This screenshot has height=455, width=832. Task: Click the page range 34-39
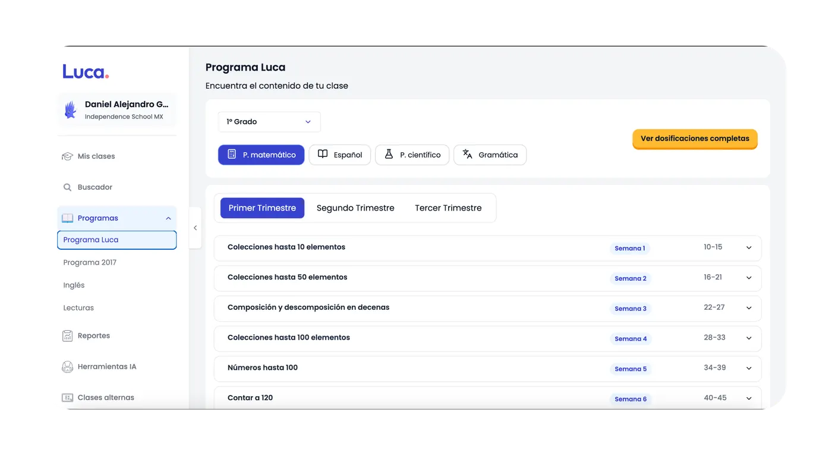[x=715, y=368]
